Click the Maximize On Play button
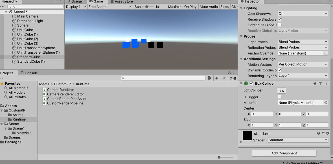This screenshot has width=333, height=164. pyautogui.click(x=182, y=7)
